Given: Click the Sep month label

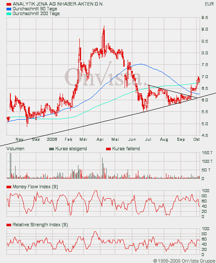Looking at the screenshot, I should coord(181,139).
